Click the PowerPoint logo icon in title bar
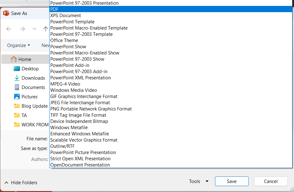This screenshot has width=294, height=192. 6,13
